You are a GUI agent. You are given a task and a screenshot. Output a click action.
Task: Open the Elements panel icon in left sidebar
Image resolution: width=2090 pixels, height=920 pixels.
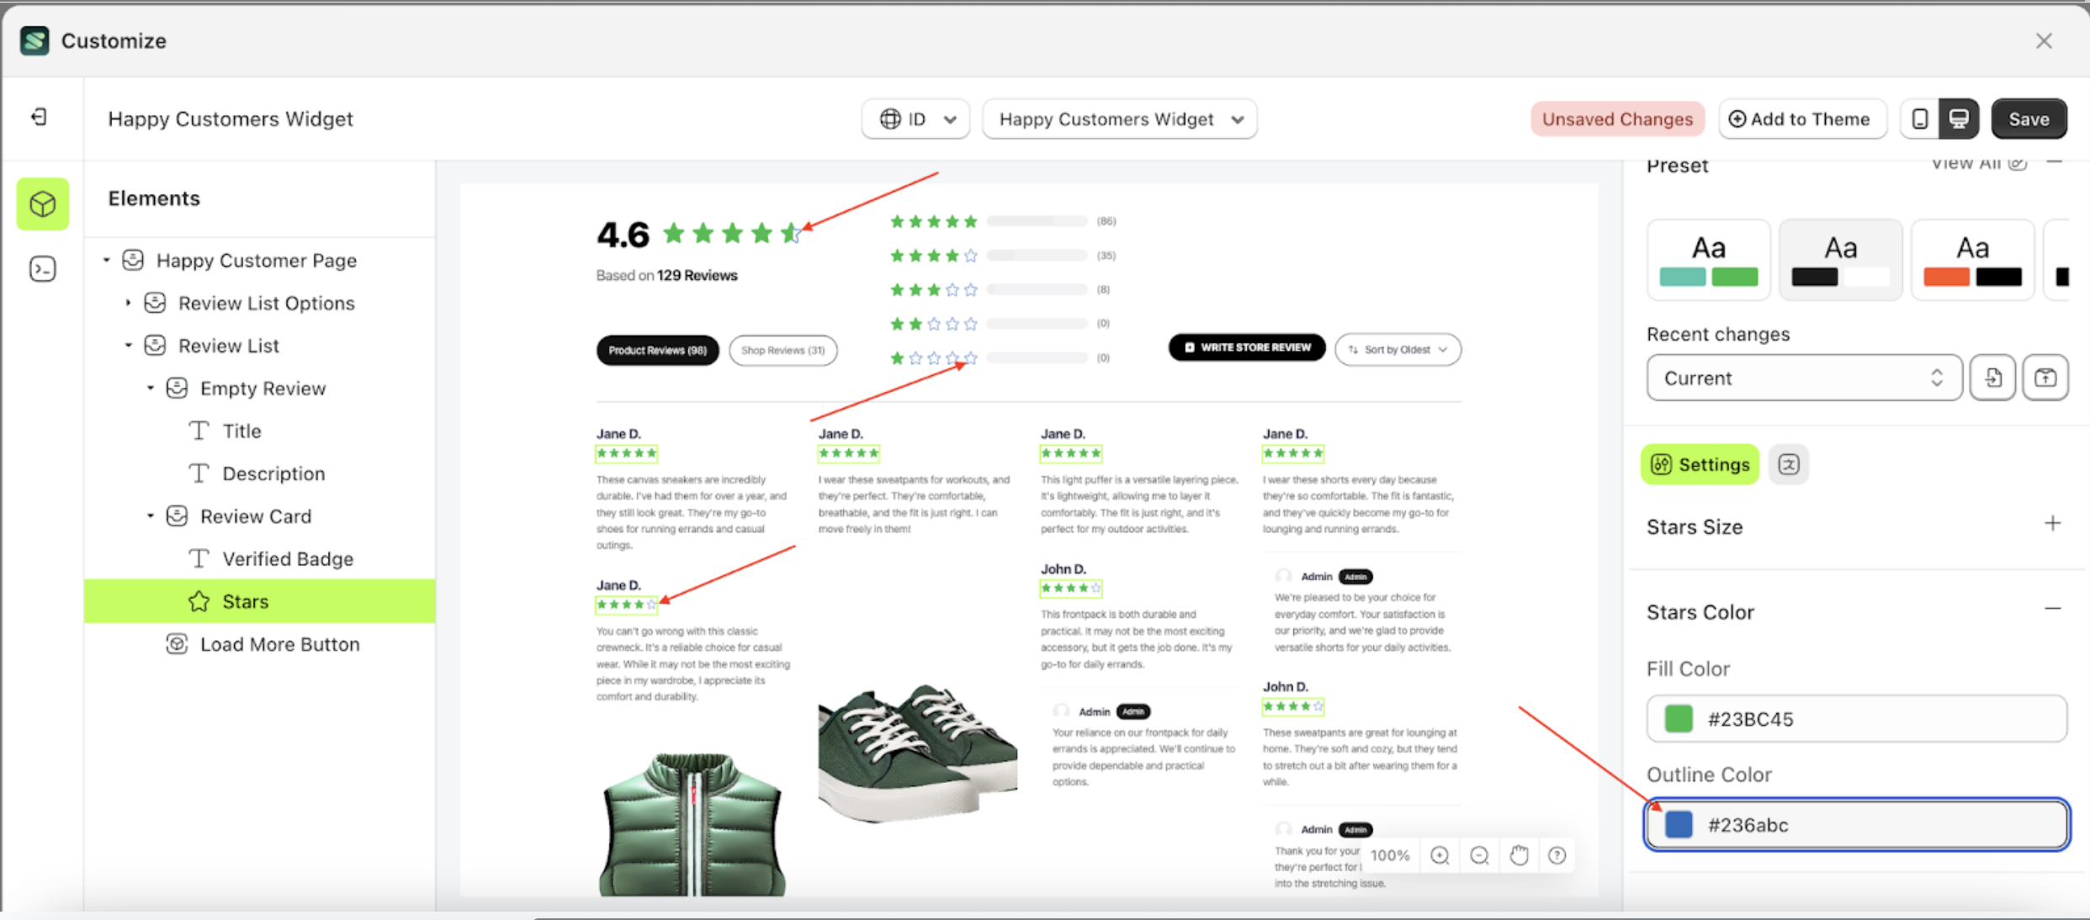pyautogui.click(x=42, y=203)
